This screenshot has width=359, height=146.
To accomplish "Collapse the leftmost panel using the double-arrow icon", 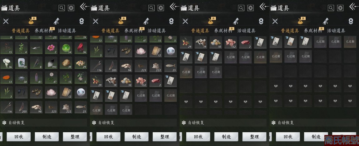I will [84, 7].
